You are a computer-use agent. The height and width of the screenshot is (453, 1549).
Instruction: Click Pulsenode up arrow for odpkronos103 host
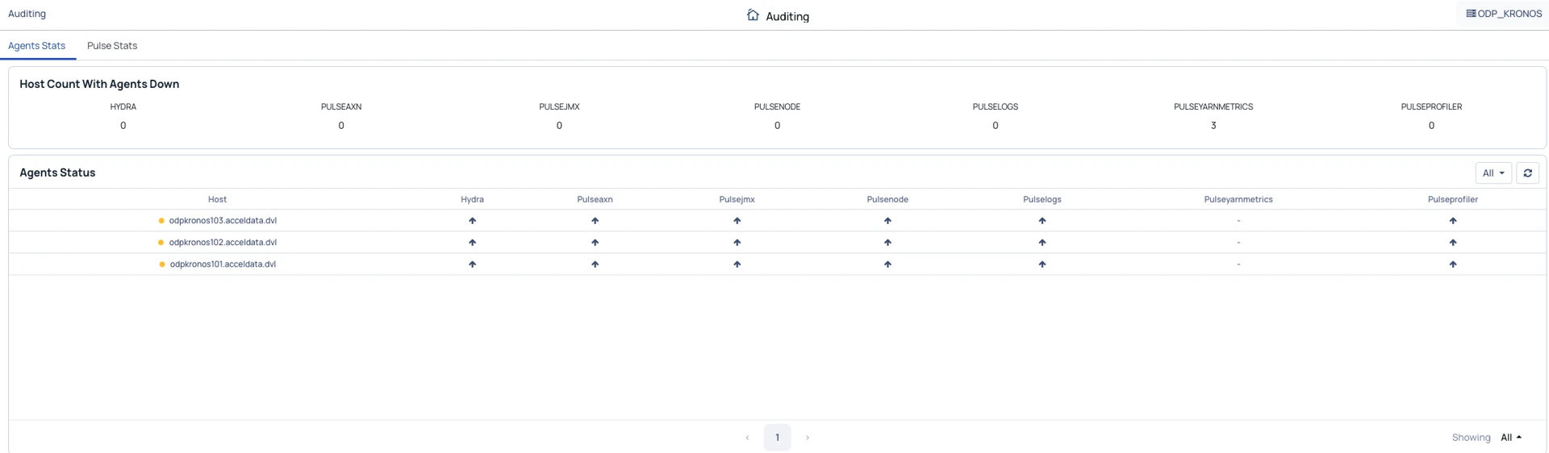point(887,221)
